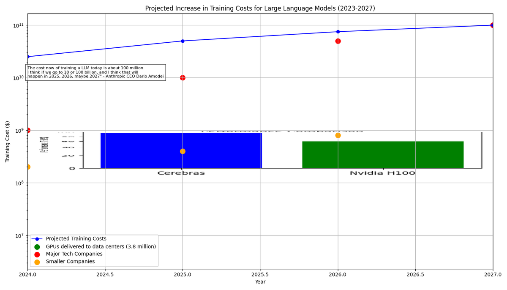Click the 10^10 y-axis tick label
Screen dimensions: 507x290
click(x=19, y=78)
